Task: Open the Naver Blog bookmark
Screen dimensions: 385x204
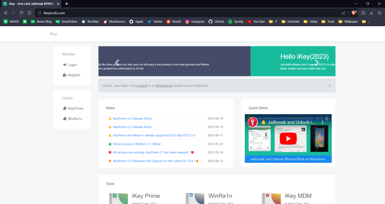Action: [41, 21]
